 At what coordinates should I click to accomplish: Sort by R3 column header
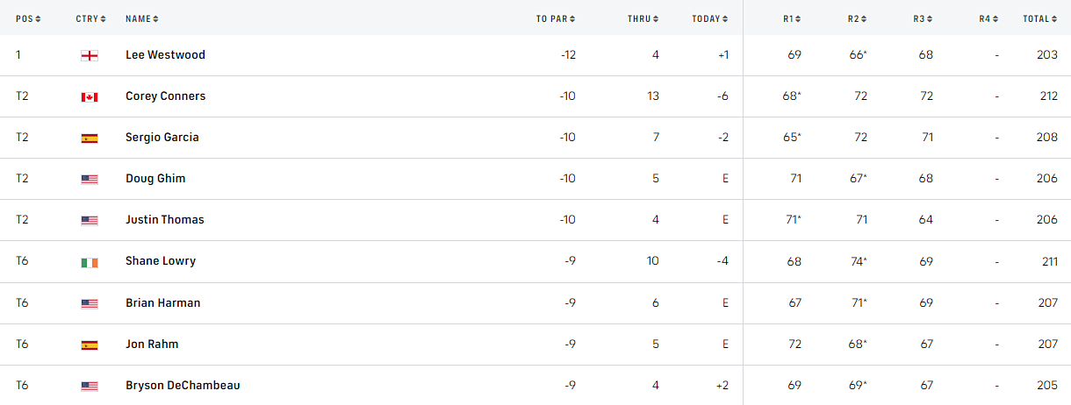pos(923,18)
